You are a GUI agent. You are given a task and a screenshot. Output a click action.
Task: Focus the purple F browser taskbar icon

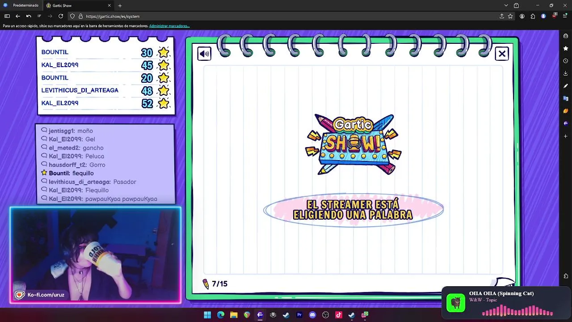[260, 315]
